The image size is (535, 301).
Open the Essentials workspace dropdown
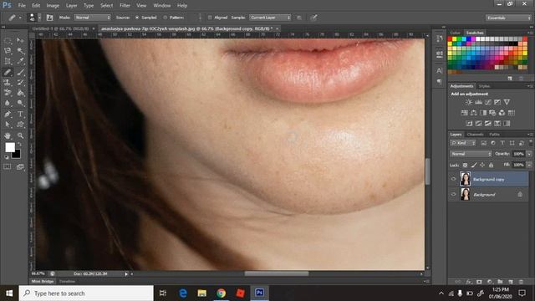(x=508, y=18)
